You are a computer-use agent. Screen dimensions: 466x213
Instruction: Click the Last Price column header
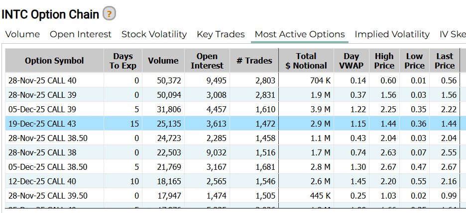pyautogui.click(x=445, y=61)
